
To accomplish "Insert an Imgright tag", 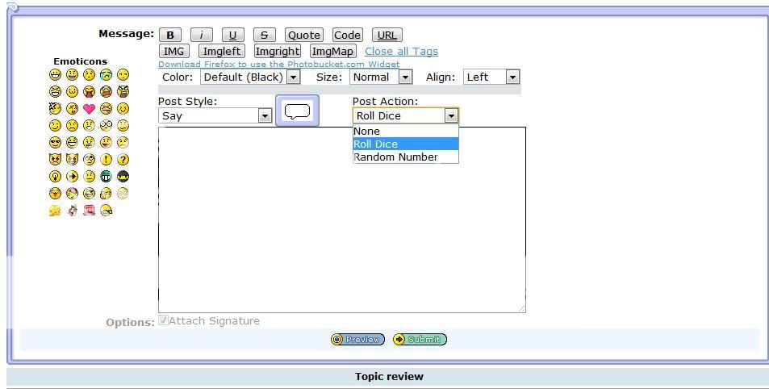I will [277, 51].
